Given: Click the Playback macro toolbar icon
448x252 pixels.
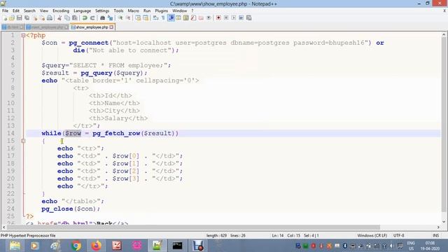Looking at the screenshot, I should [234, 18].
